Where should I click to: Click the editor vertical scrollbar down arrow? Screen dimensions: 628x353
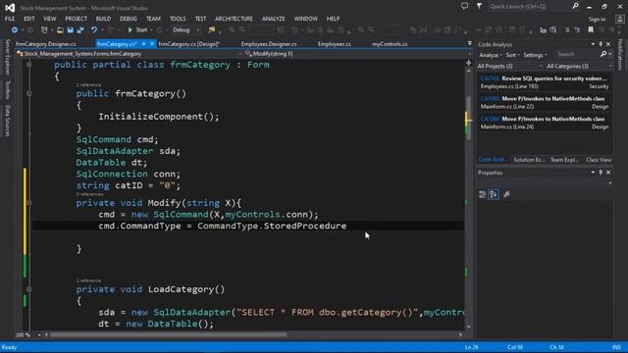tap(468, 327)
